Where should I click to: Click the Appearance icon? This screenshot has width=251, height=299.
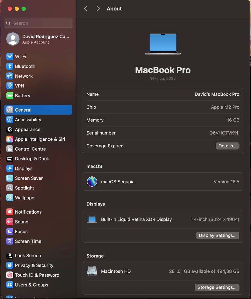coord(10,129)
